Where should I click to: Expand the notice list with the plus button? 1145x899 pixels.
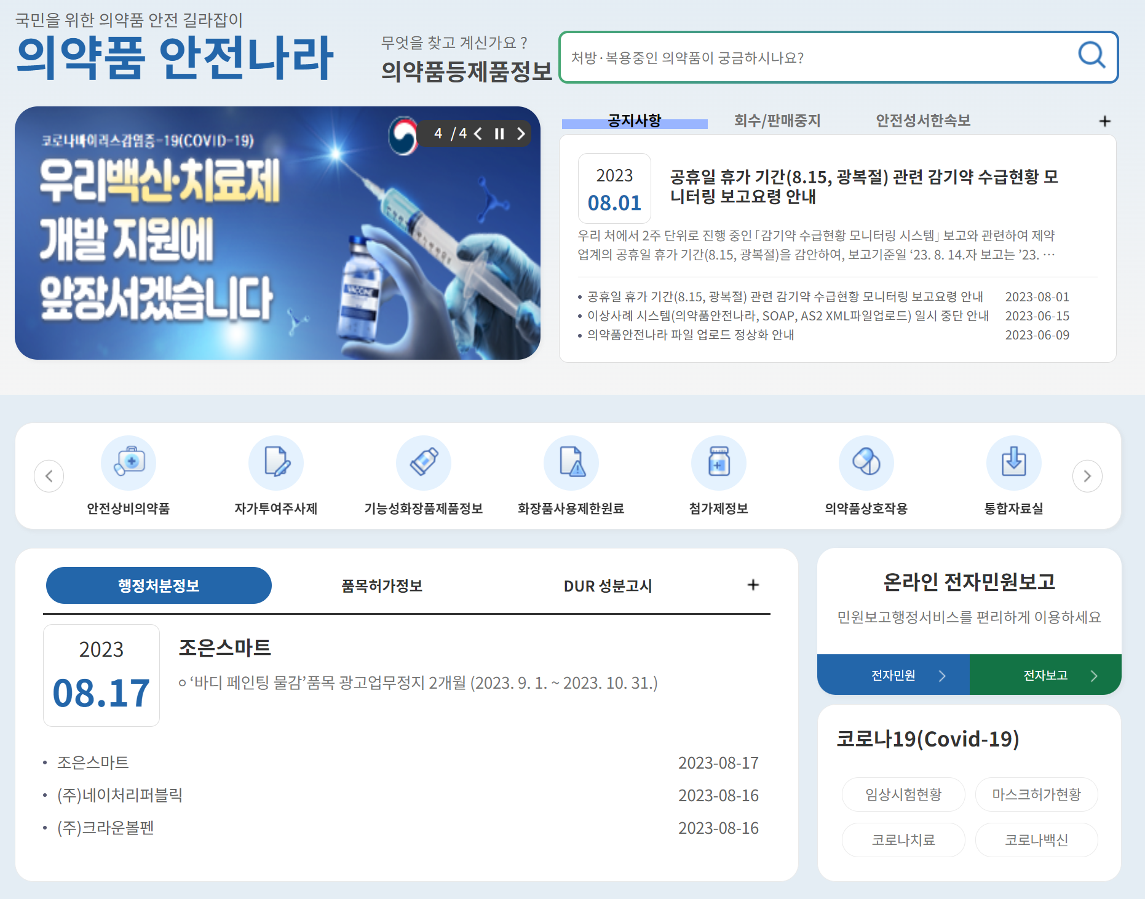(1104, 121)
